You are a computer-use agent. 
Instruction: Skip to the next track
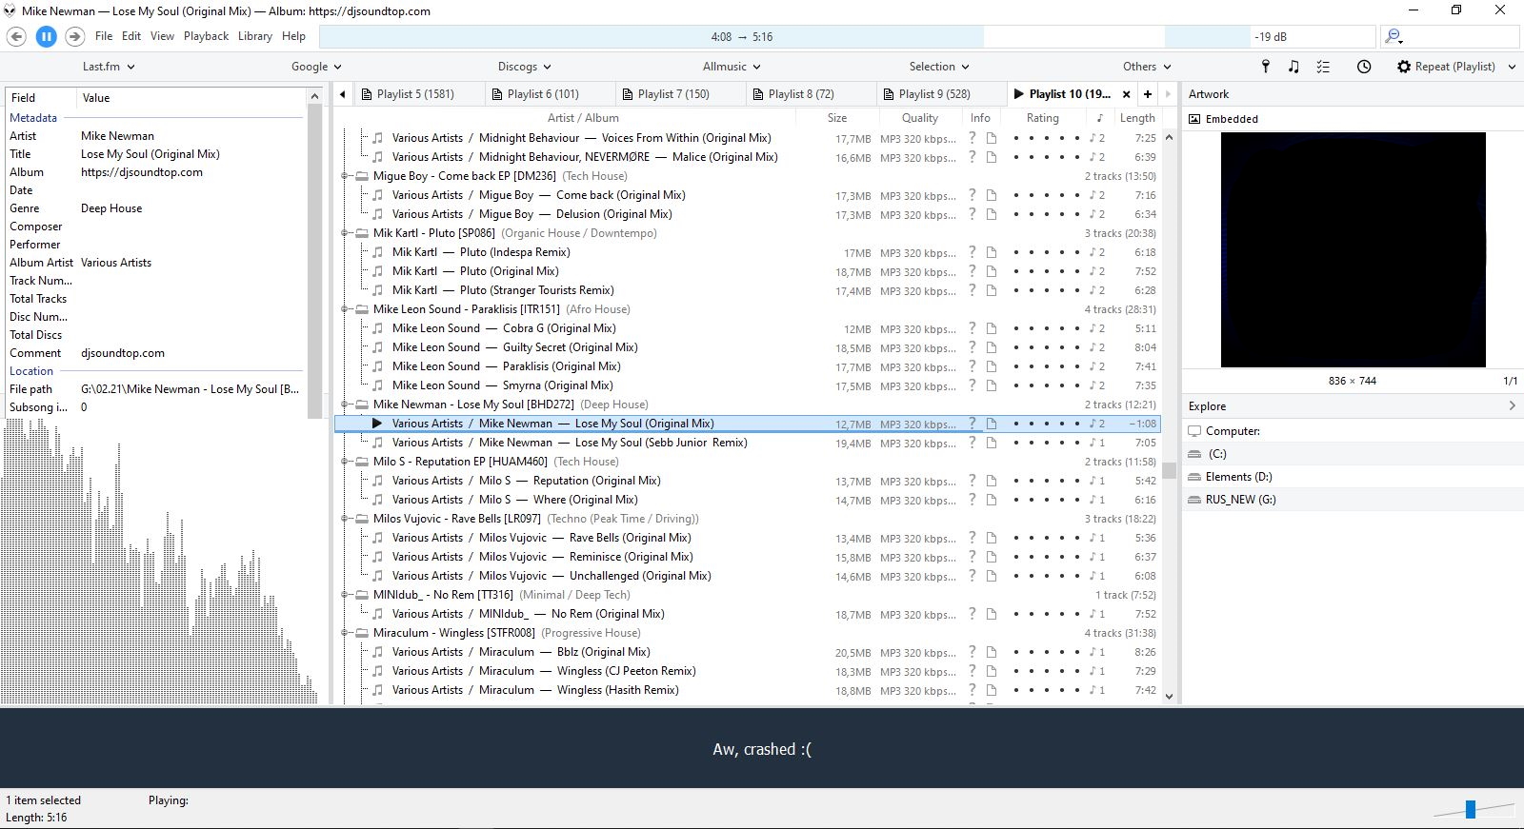tap(75, 36)
